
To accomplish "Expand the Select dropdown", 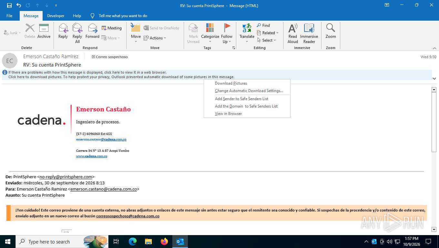I will click(267, 40).
